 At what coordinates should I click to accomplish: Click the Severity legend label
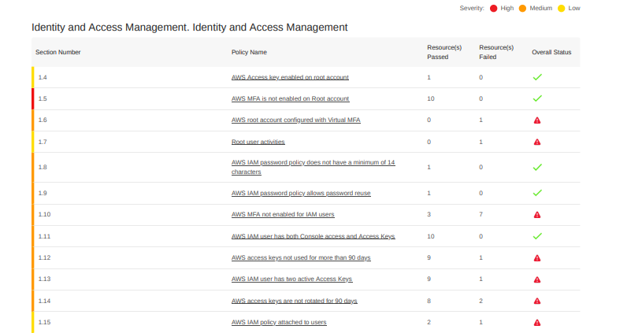coord(472,8)
